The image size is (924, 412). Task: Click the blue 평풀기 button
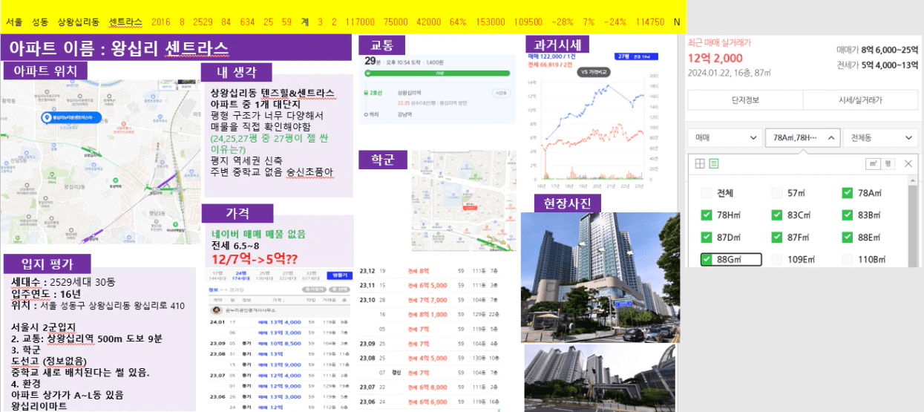[339, 275]
